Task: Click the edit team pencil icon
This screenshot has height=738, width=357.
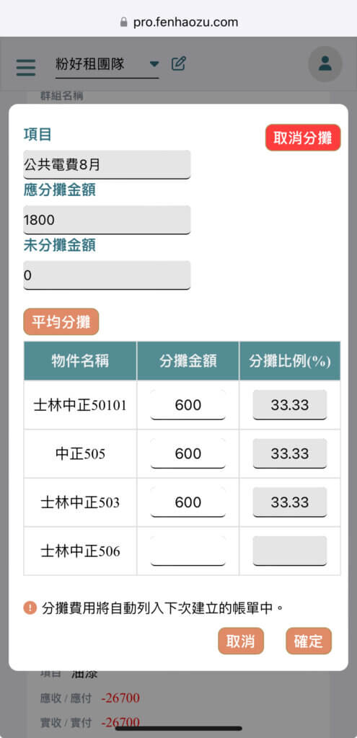Action: coord(179,63)
